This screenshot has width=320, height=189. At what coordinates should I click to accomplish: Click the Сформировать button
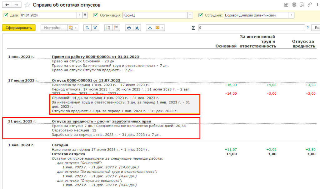pyautogui.click(x=19, y=28)
